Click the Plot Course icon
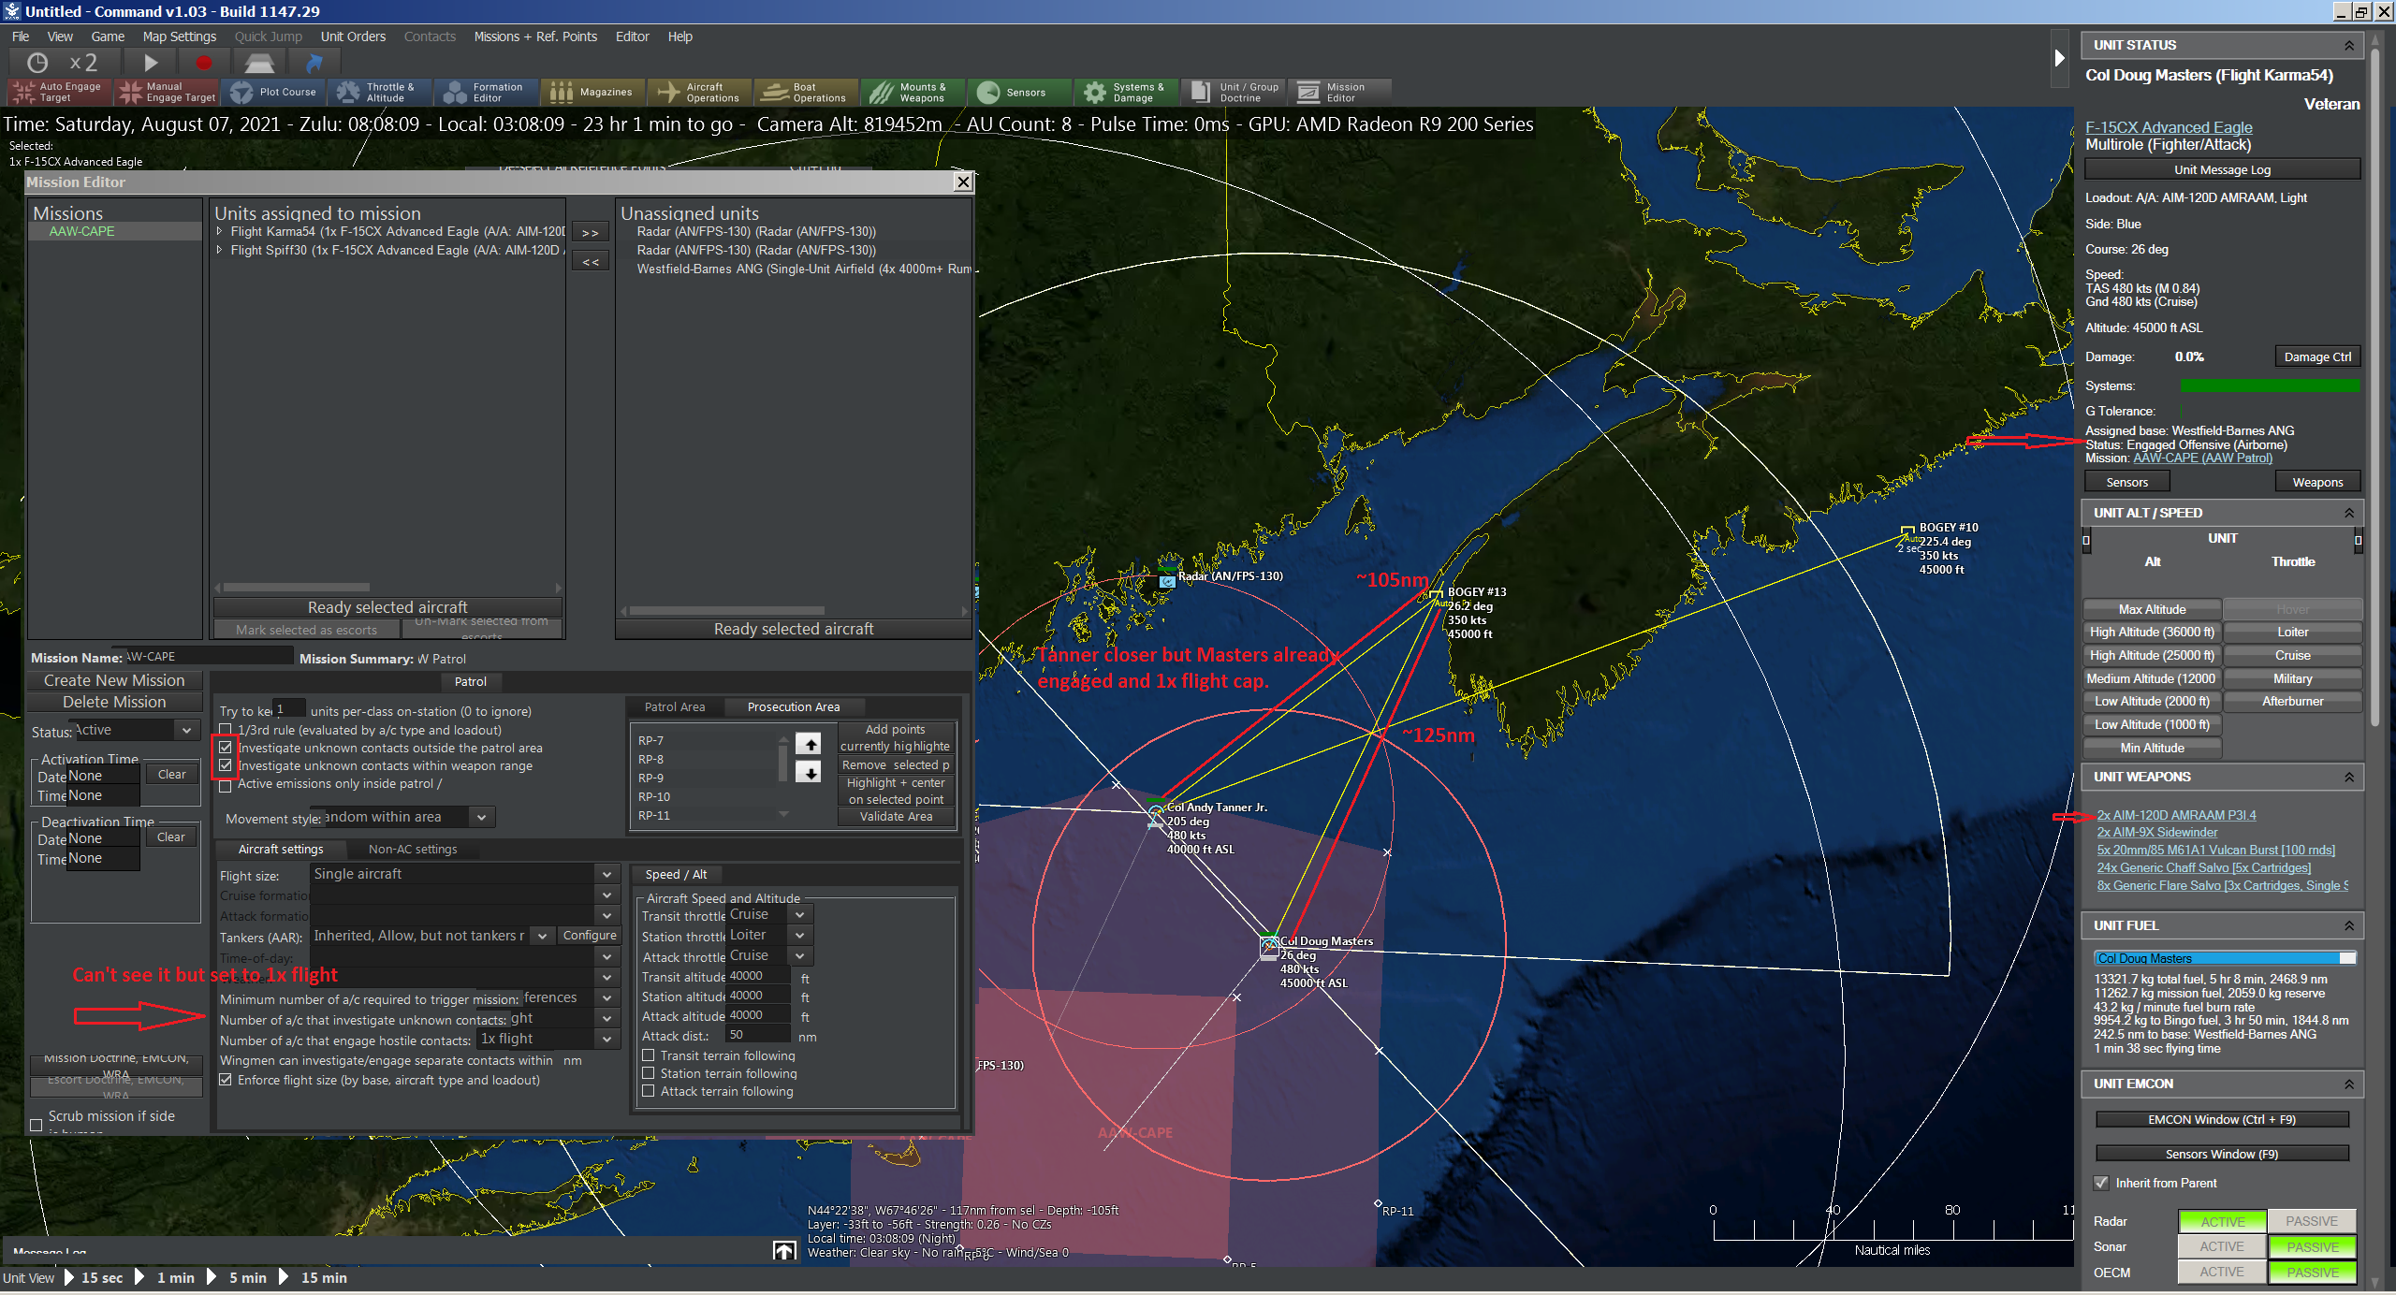The height and width of the screenshot is (1295, 2396). pos(273,92)
